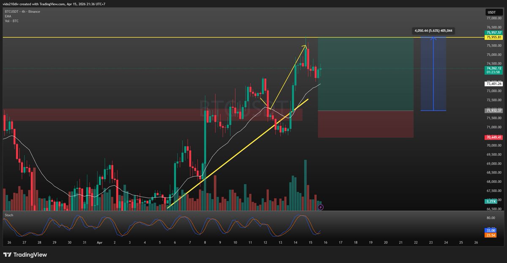Click the volume value label 1.77K
Viewport: 507px width, 263px height.
pos(491,202)
